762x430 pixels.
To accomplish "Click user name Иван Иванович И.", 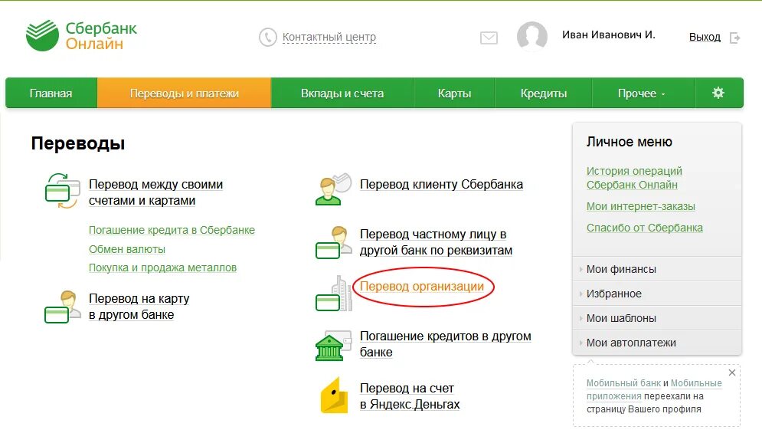I will 608,35.
